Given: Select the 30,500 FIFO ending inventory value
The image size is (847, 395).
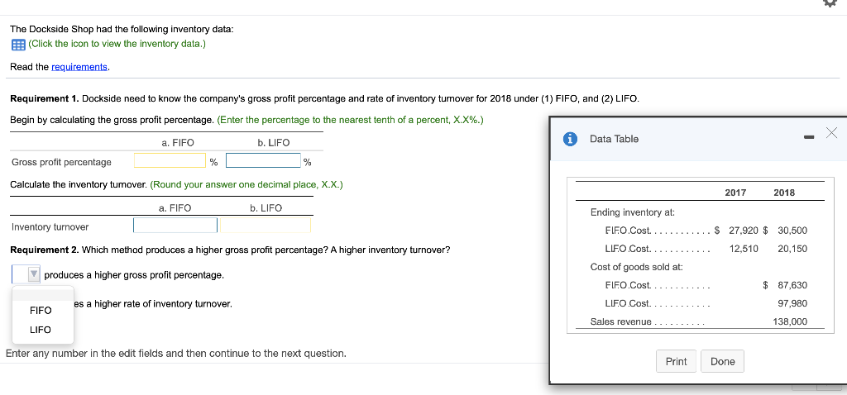Looking at the screenshot, I should tap(792, 231).
